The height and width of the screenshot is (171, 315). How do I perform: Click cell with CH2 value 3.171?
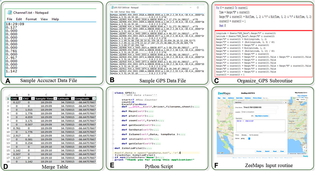pos(29,121)
